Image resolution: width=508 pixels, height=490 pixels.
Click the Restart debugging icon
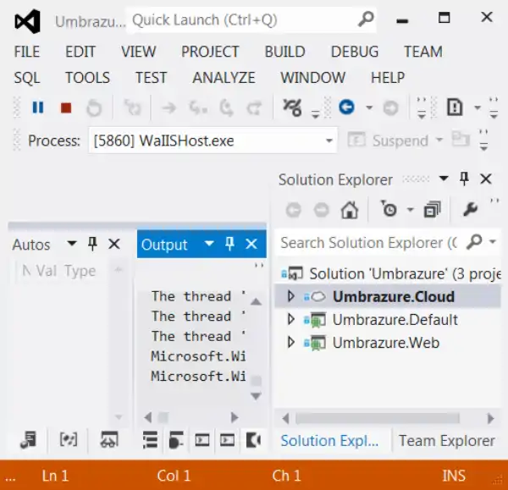pos(94,107)
